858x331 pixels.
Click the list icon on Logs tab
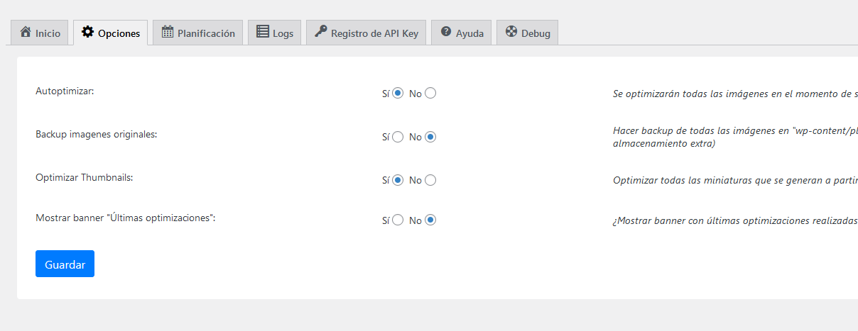coord(263,32)
